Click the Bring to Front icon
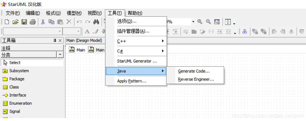The width and height of the screenshot is (306, 121). [255, 31]
